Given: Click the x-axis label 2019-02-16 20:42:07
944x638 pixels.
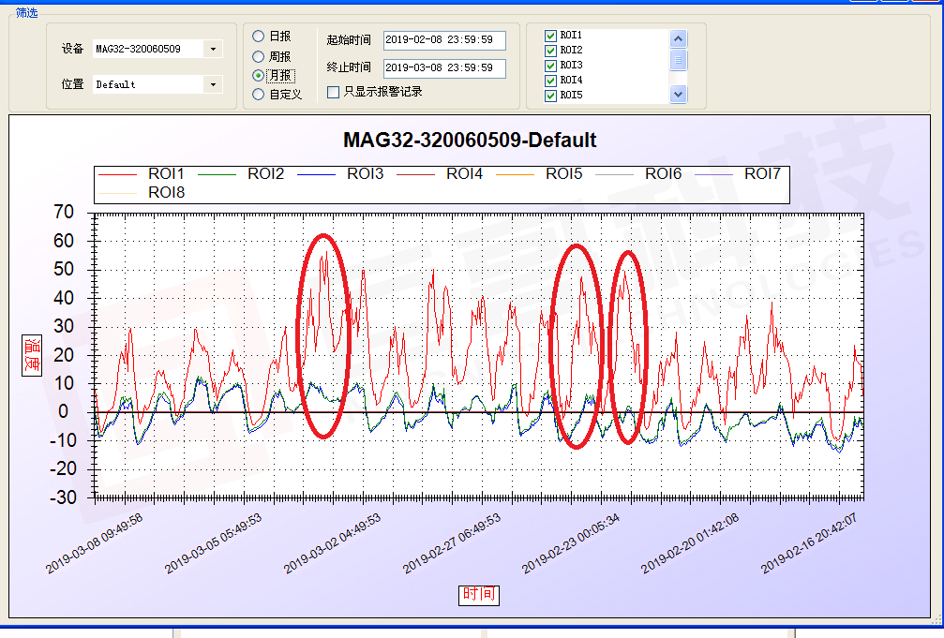Looking at the screenshot, I should pyautogui.click(x=809, y=543).
